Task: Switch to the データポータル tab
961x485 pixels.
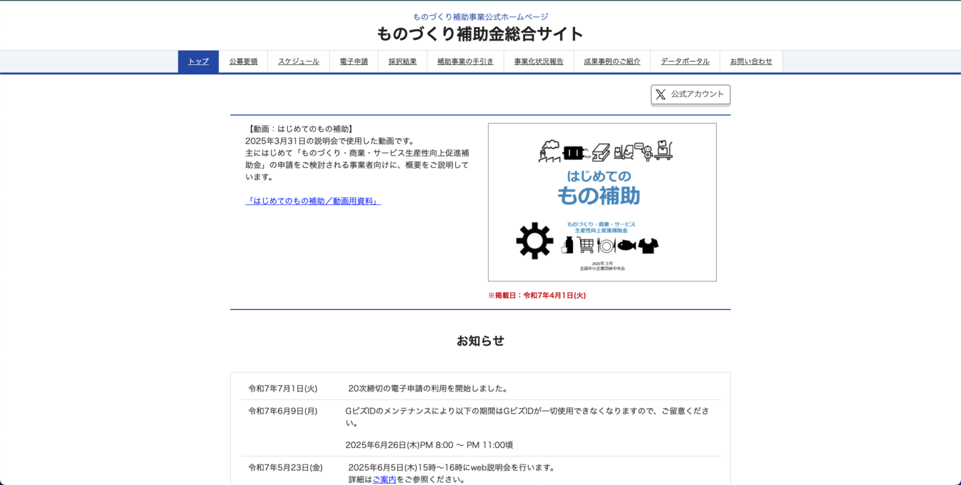Action: click(685, 61)
